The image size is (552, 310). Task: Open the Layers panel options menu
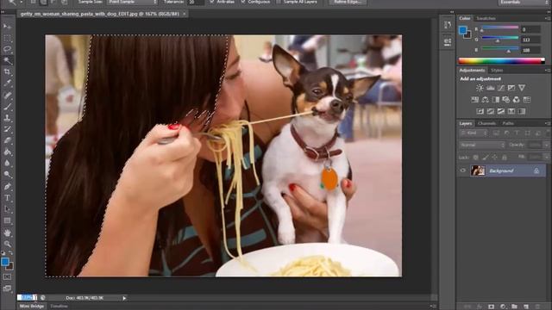548,123
